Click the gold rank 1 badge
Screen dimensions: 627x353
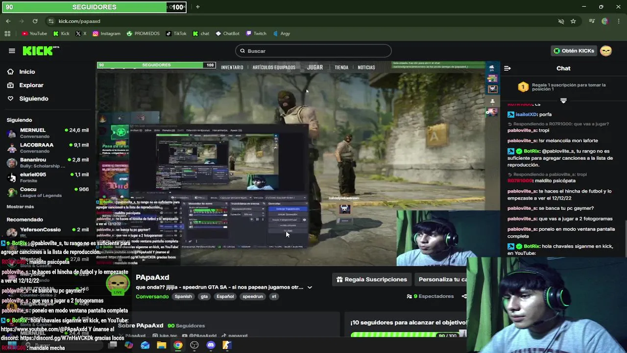(523, 87)
